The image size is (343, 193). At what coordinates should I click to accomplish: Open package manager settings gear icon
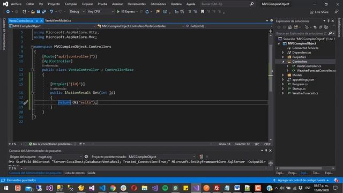[x=86, y=157]
